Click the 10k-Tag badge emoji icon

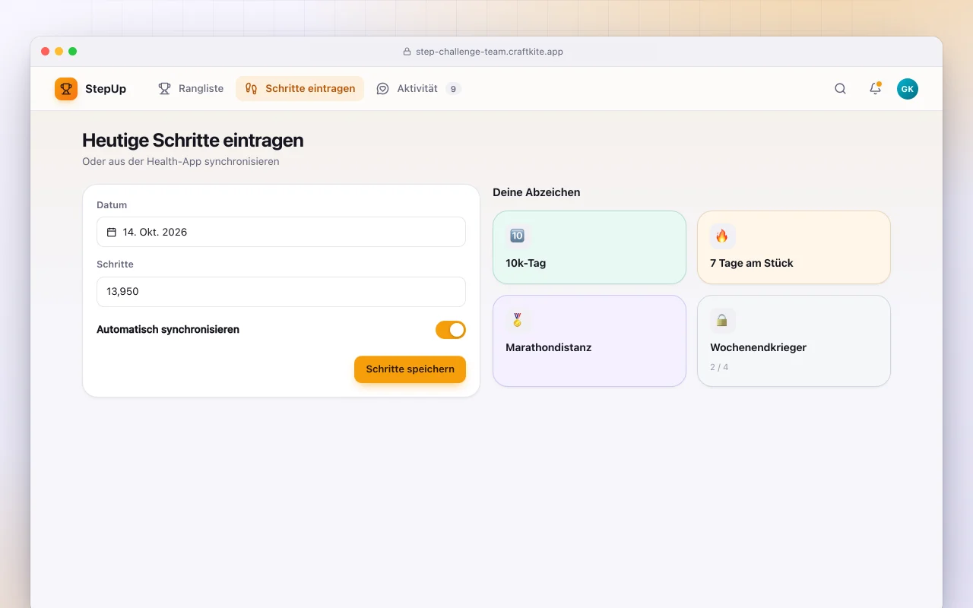pos(517,236)
